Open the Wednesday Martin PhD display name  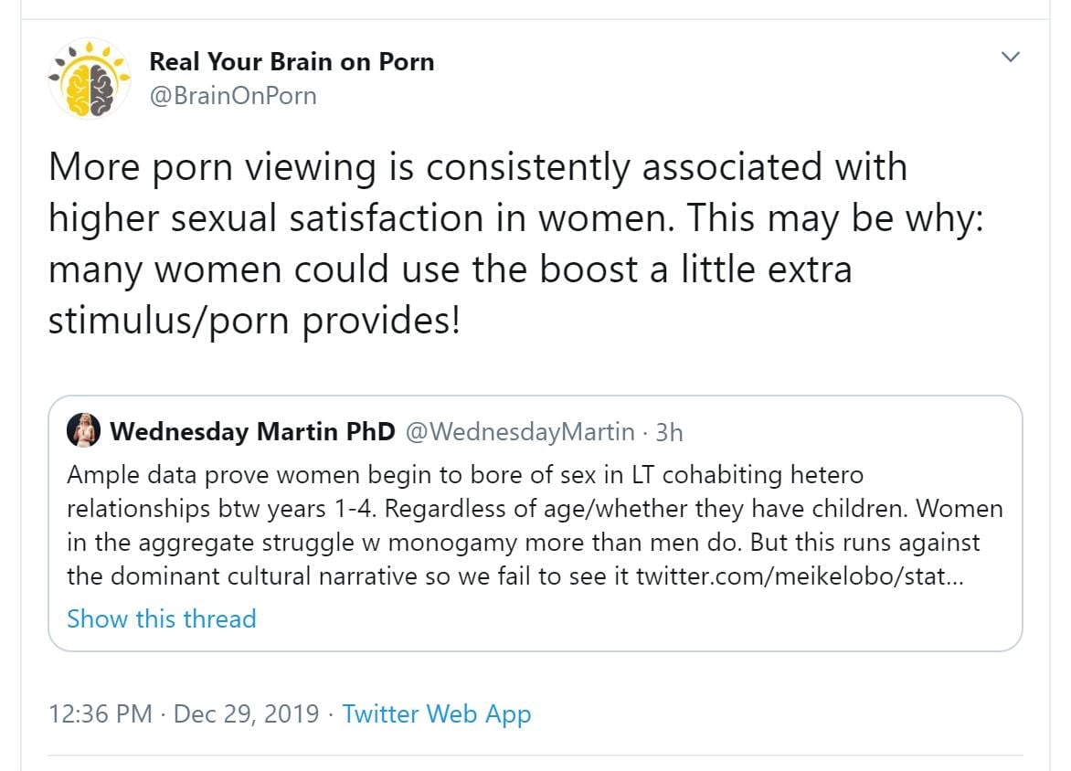(252, 432)
